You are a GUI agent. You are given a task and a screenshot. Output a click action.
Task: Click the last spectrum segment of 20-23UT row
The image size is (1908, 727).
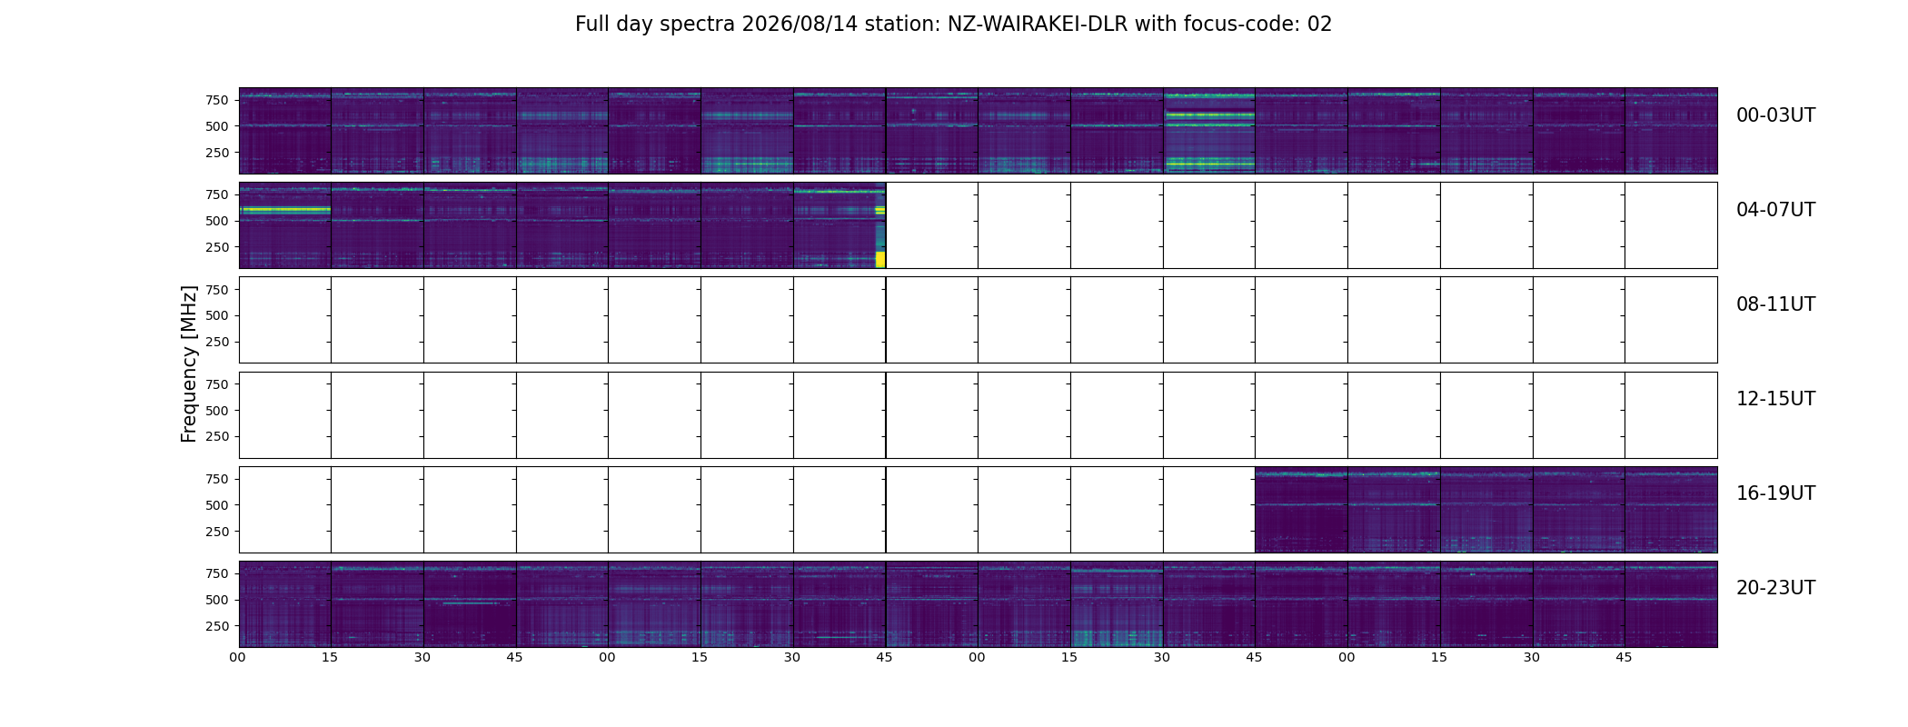(x=1671, y=604)
